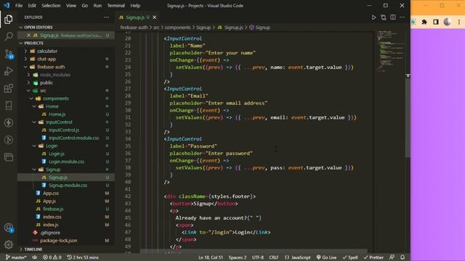Screen dimensions: 465x261
Task: Open the notifications bell in status bar
Action: click(x=403, y=257)
